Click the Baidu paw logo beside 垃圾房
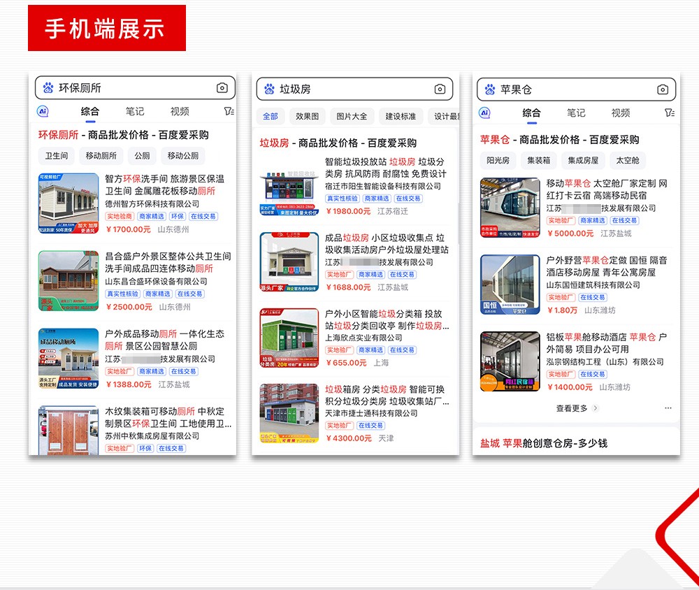The width and height of the screenshot is (699, 590). [x=269, y=89]
